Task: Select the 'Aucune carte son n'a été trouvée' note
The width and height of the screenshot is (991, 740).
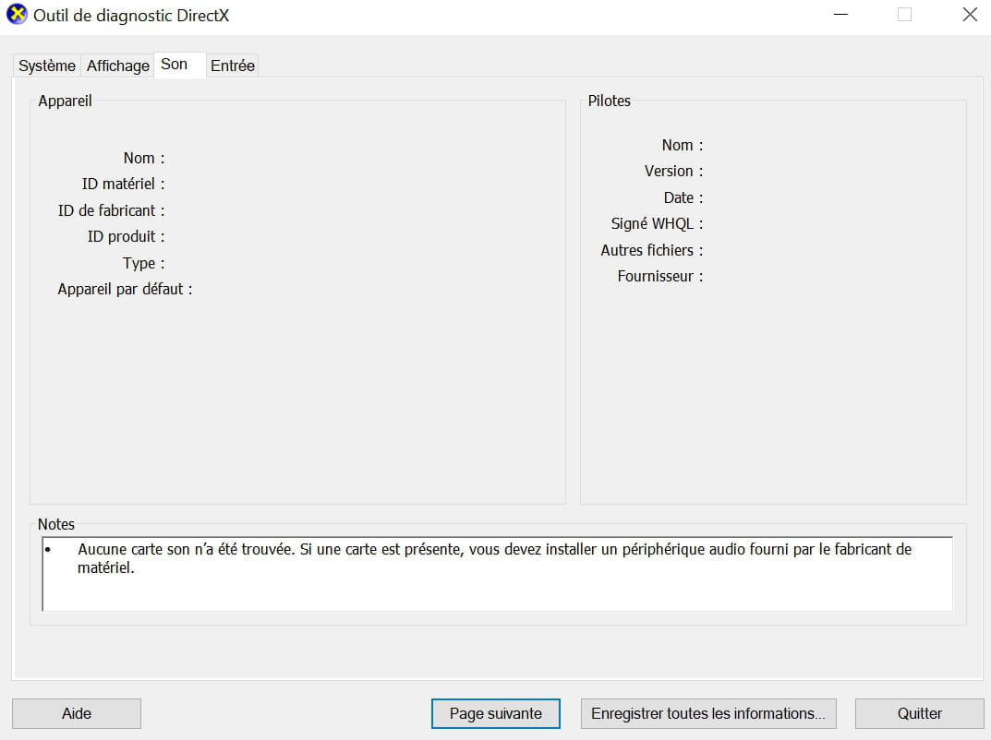Action: click(494, 558)
